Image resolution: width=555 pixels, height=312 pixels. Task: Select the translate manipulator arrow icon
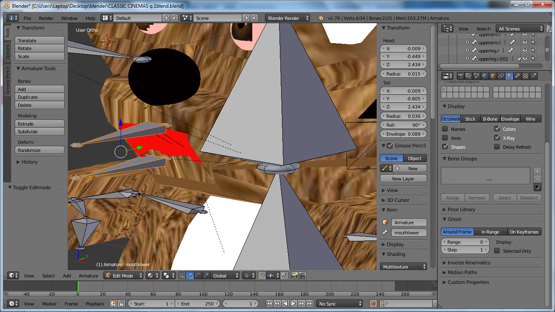[x=190, y=275]
